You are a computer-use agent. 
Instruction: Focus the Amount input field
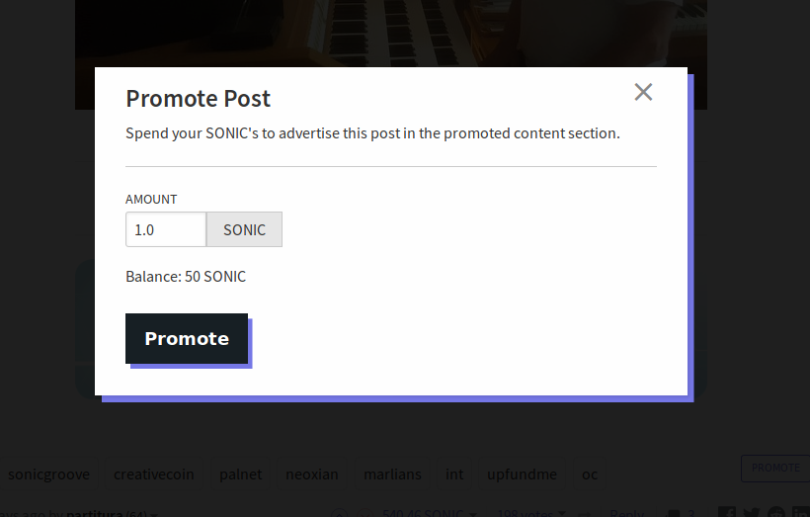coord(165,229)
